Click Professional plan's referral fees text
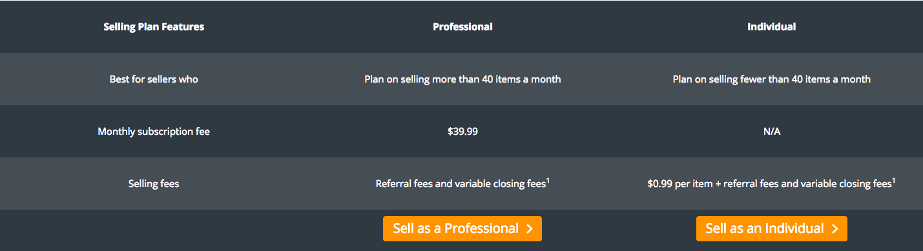 [x=404, y=184]
